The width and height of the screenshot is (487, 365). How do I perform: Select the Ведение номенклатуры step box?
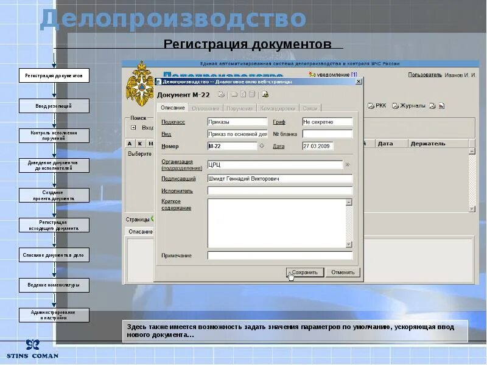tap(54, 285)
